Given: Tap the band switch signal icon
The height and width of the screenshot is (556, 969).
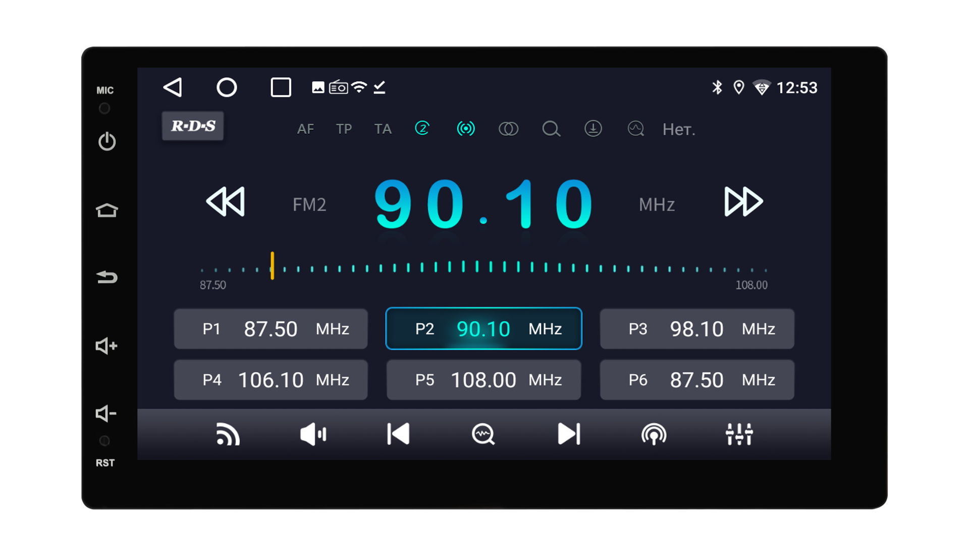Looking at the screenshot, I should [228, 434].
